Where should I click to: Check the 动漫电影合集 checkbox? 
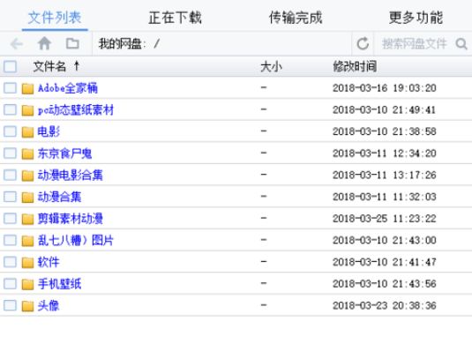10,175
